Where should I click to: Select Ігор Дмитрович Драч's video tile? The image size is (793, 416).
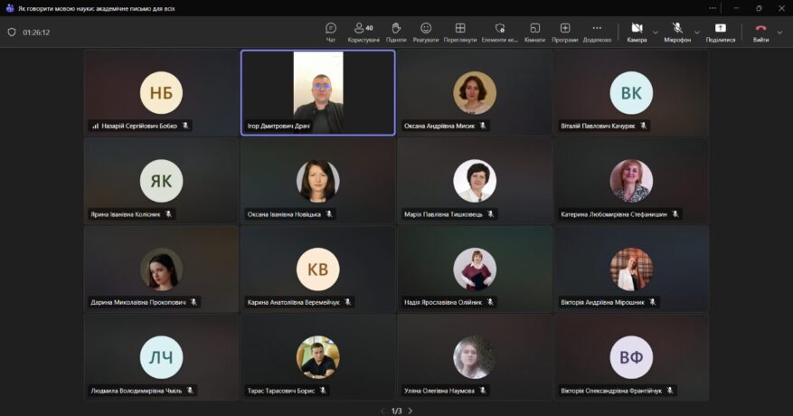click(x=317, y=92)
